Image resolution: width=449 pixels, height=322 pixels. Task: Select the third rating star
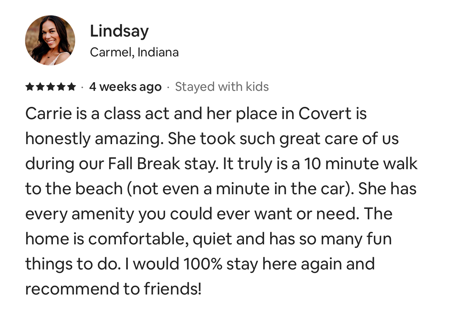[50, 87]
